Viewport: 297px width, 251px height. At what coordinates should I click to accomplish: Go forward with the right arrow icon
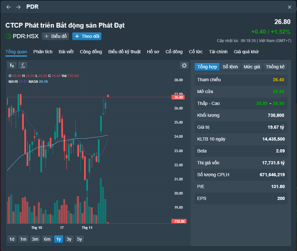click(x=18, y=7)
